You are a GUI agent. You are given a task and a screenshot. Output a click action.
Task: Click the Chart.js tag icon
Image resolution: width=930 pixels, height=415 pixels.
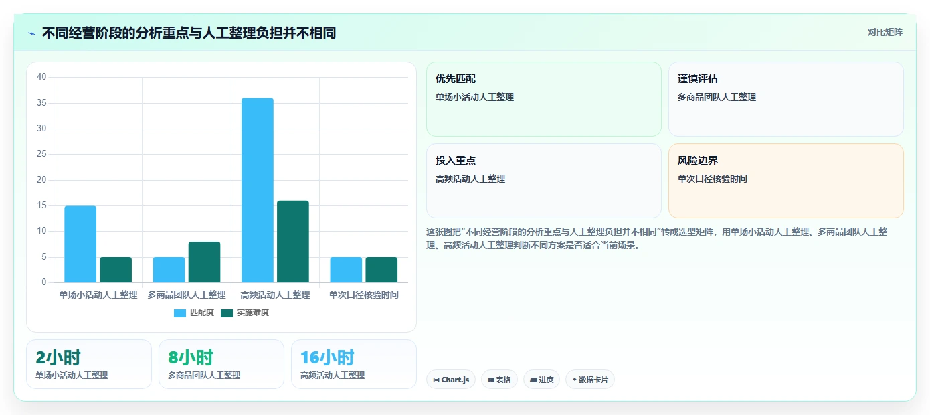(436, 380)
